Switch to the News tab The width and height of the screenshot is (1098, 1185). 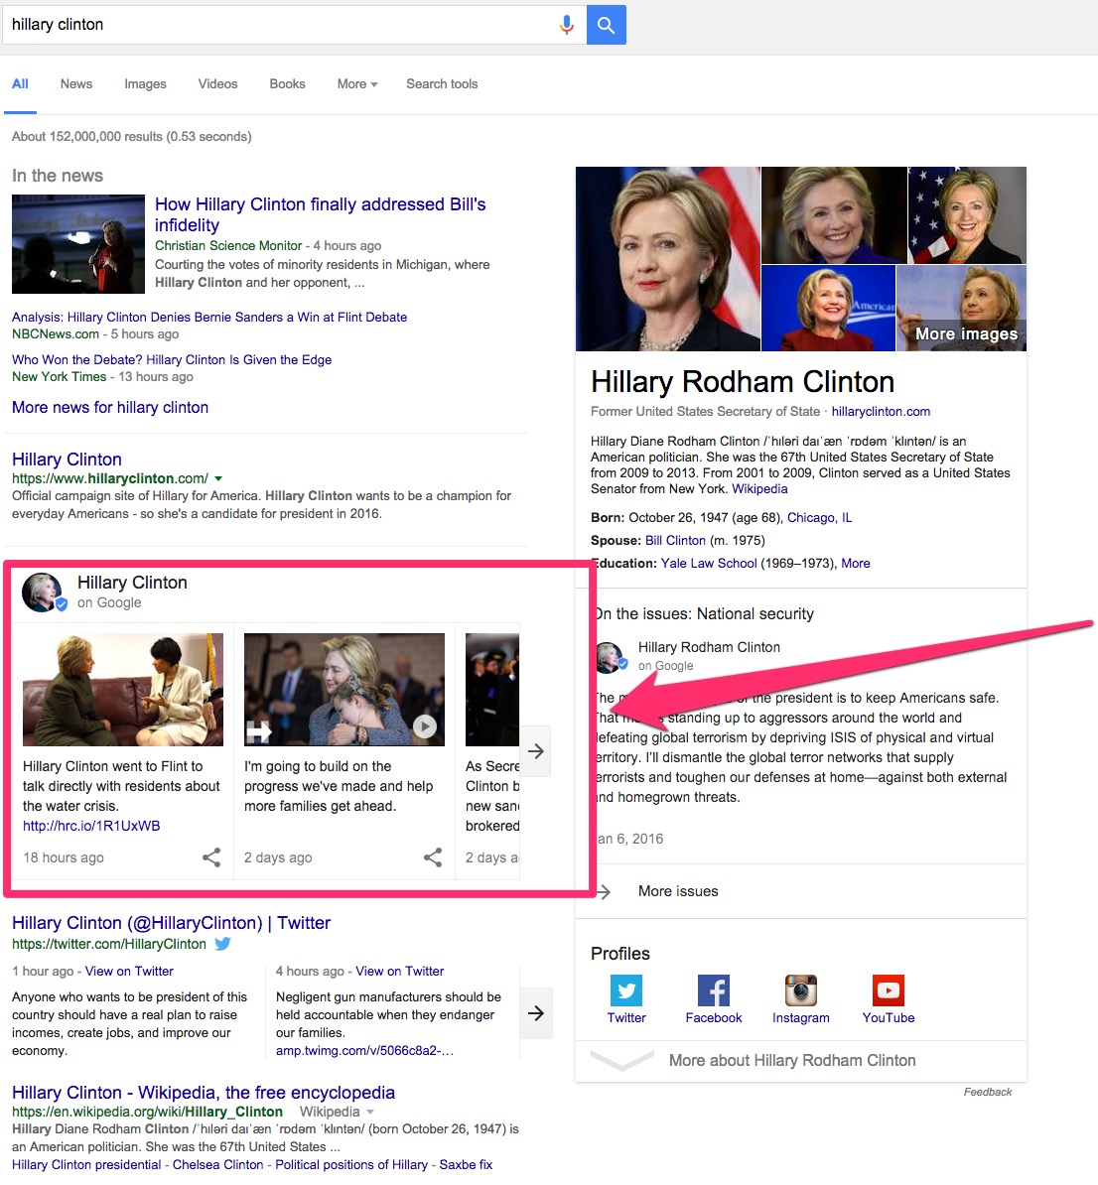(76, 84)
